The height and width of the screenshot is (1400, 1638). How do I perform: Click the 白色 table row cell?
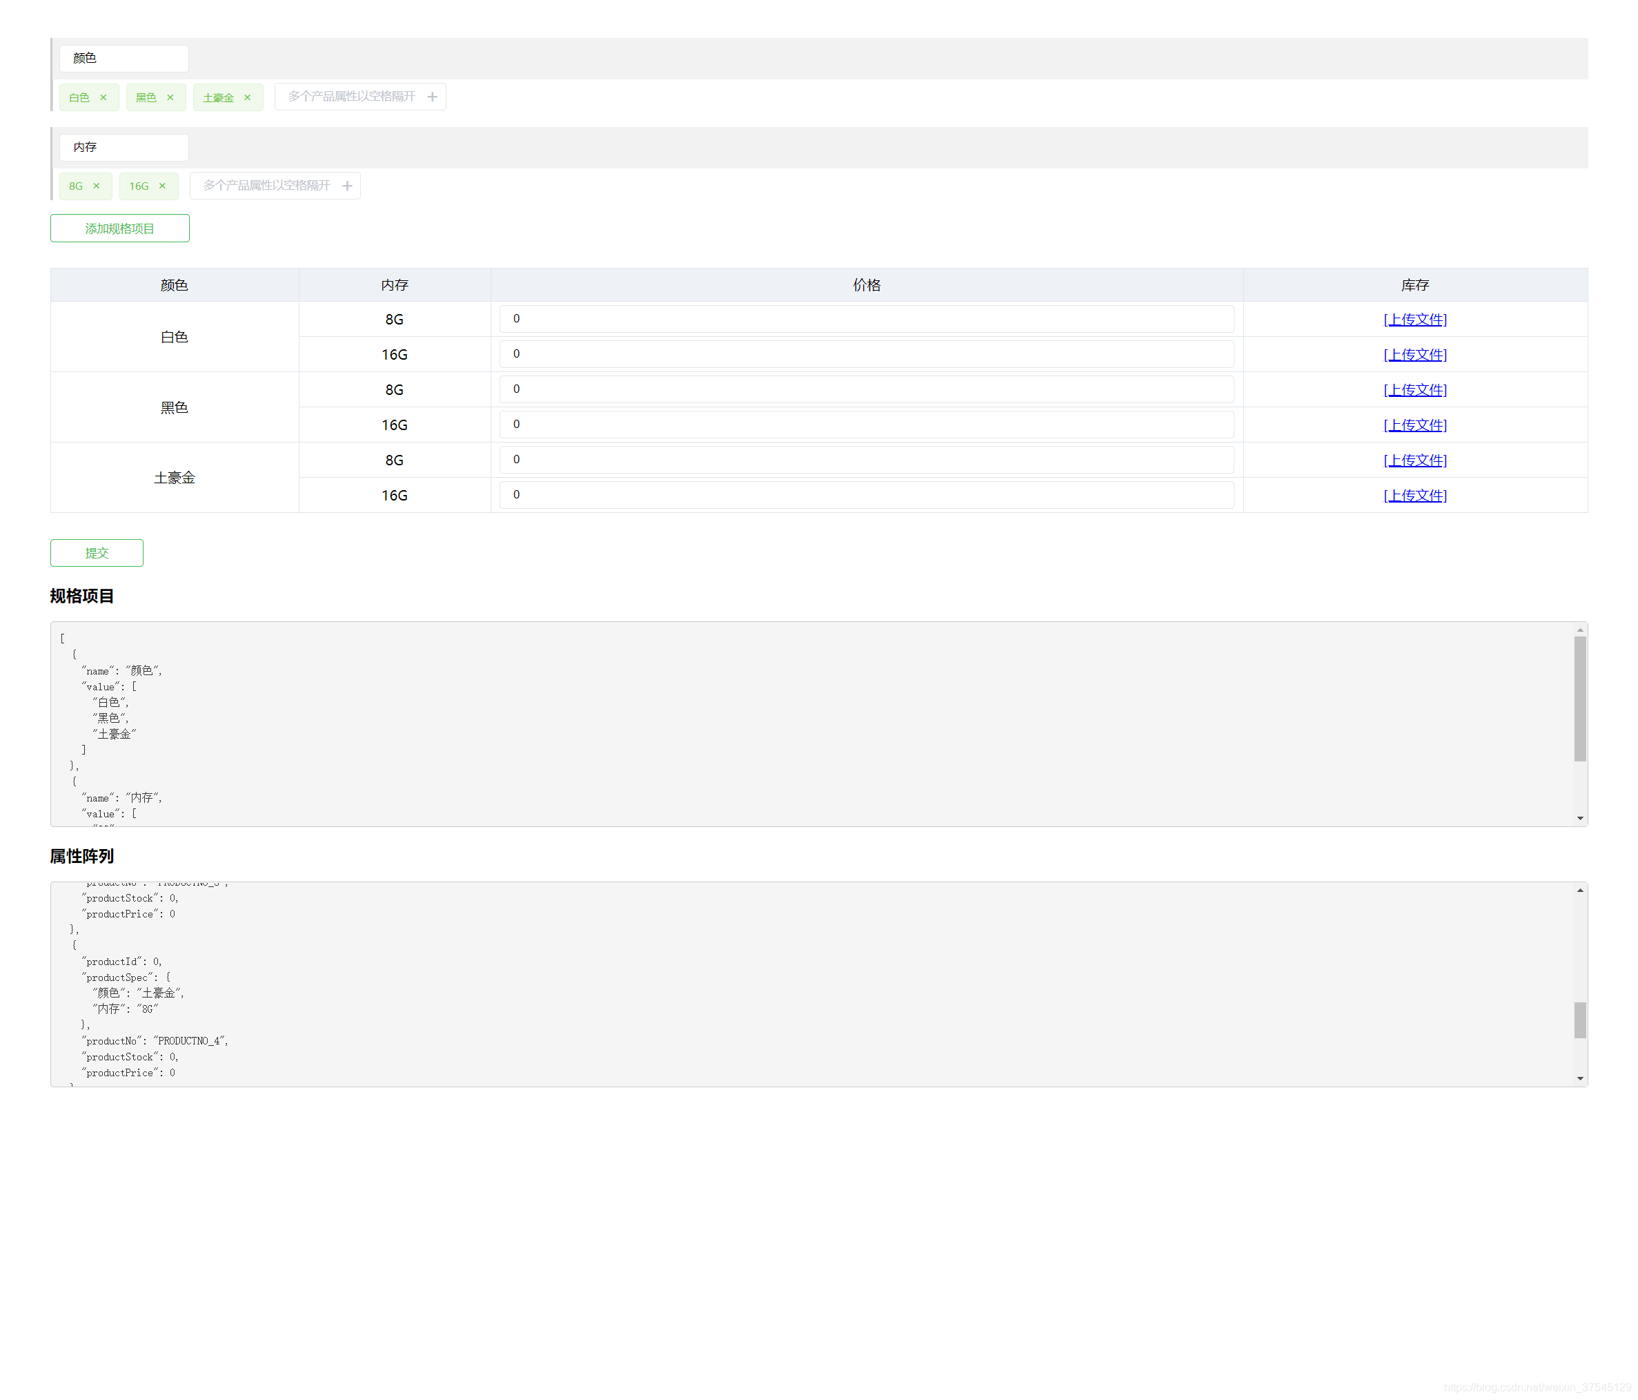pyautogui.click(x=175, y=337)
